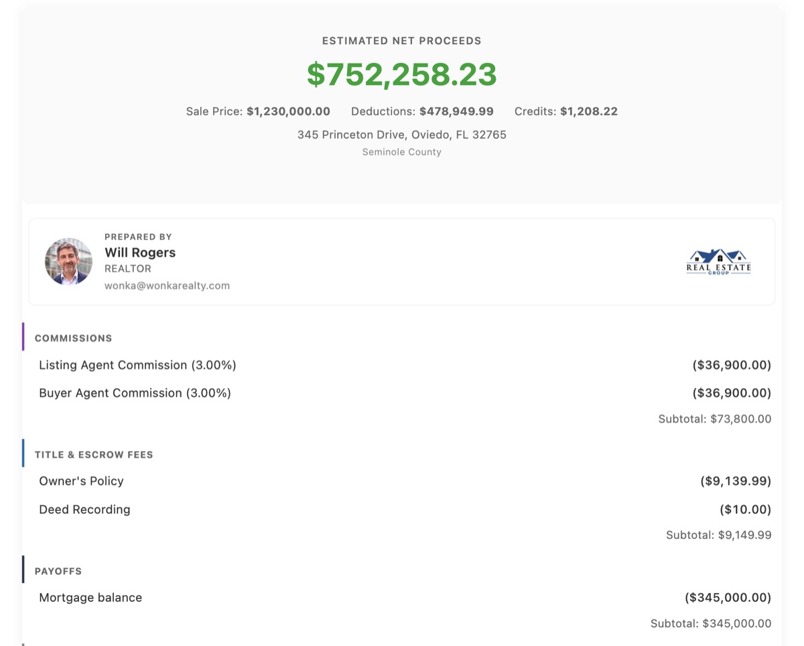Screen dimensions: 804x646
Task: Click the Title & Escrow Fees section bar
Action: click(25, 454)
